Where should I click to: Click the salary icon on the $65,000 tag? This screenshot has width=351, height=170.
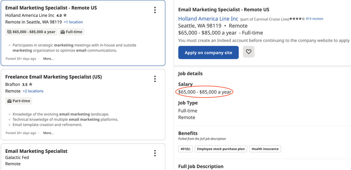(x=9, y=32)
